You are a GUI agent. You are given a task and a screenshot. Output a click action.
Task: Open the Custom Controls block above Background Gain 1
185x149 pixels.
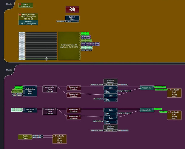pos(110,81)
